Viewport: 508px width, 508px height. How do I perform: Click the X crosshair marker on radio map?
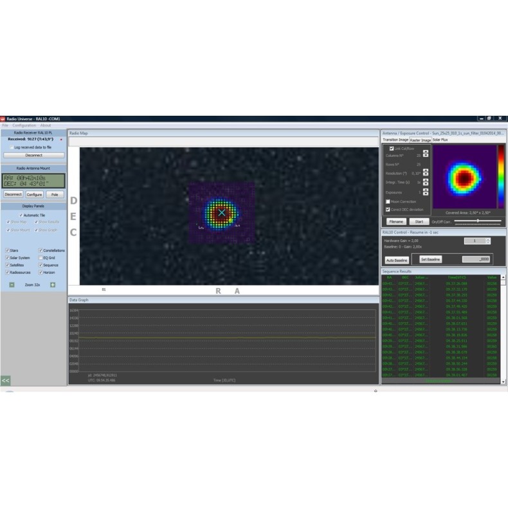click(x=222, y=212)
